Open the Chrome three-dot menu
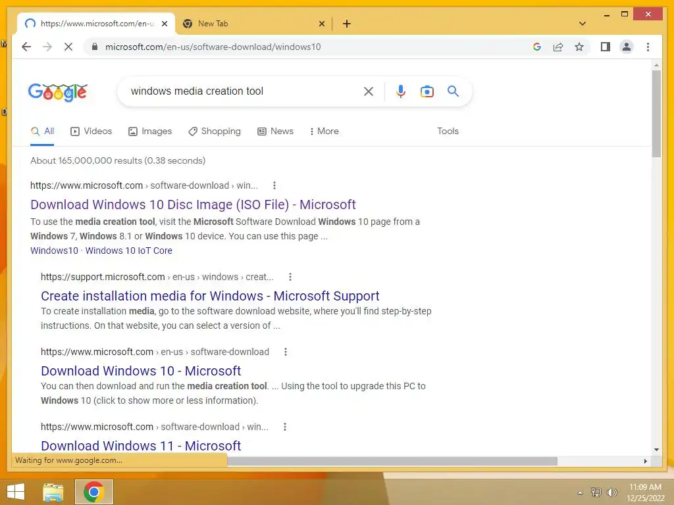 point(648,47)
